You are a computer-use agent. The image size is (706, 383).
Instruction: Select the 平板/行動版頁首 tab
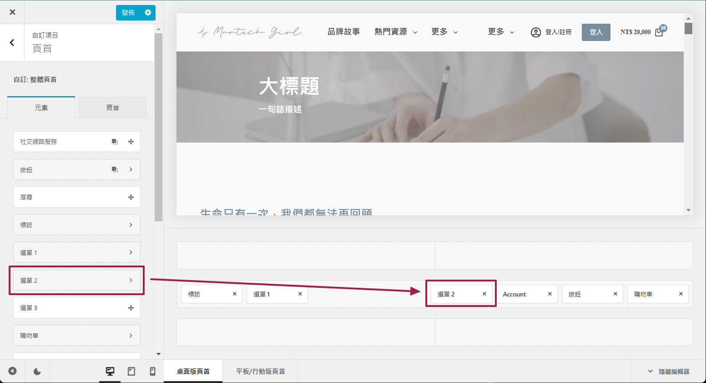coord(260,372)
